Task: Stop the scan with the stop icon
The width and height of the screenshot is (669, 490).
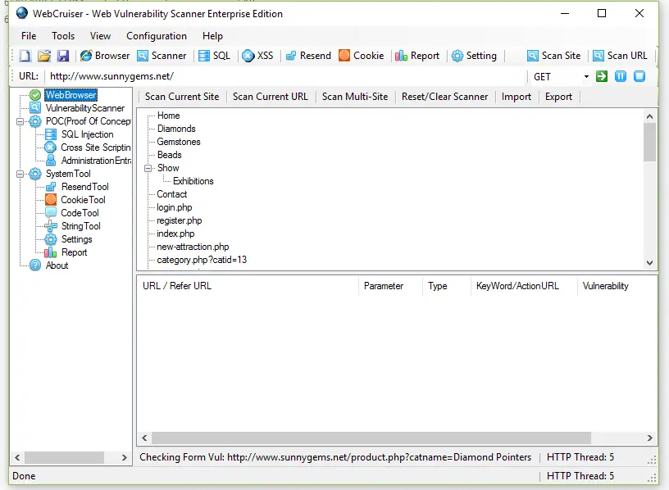Action: [x=641, y=75]
